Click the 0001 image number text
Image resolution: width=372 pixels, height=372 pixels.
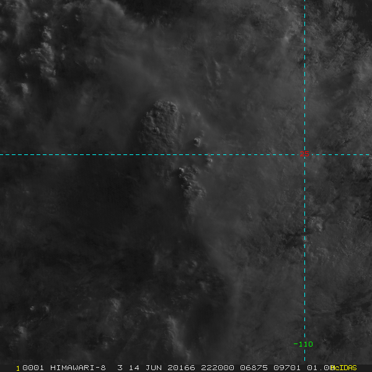tap(33, 368)
